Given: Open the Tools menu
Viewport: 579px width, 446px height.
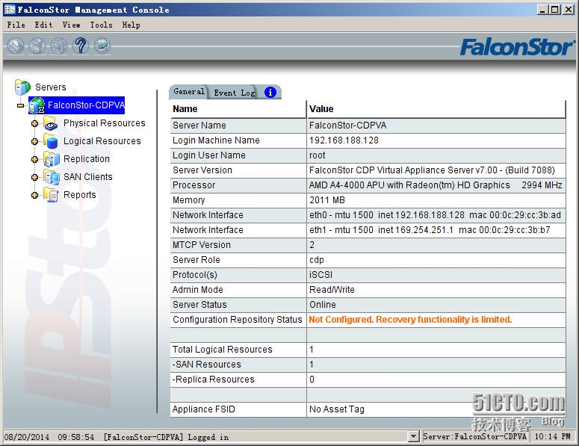Looking at the screenshot, I should click(x=101, y=25).
